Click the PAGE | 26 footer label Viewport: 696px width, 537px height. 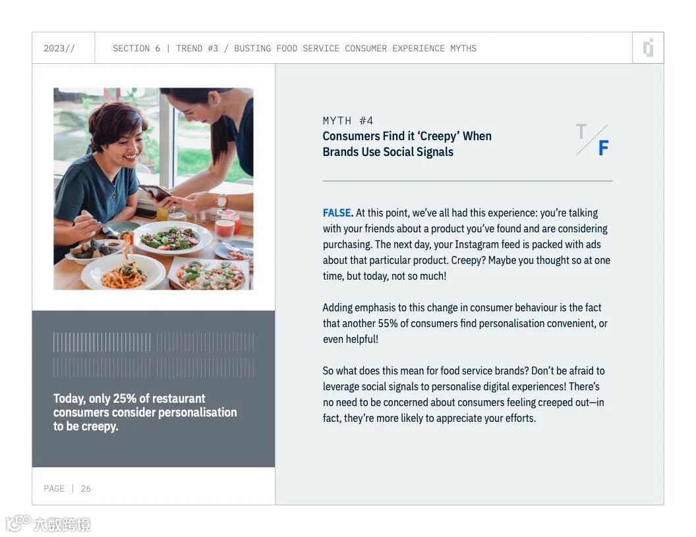point(67,488)
